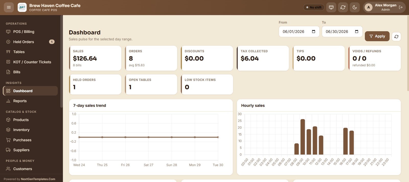Click the Voids / Refunds card
The image size is (409, 182).
tap(375, 58)
